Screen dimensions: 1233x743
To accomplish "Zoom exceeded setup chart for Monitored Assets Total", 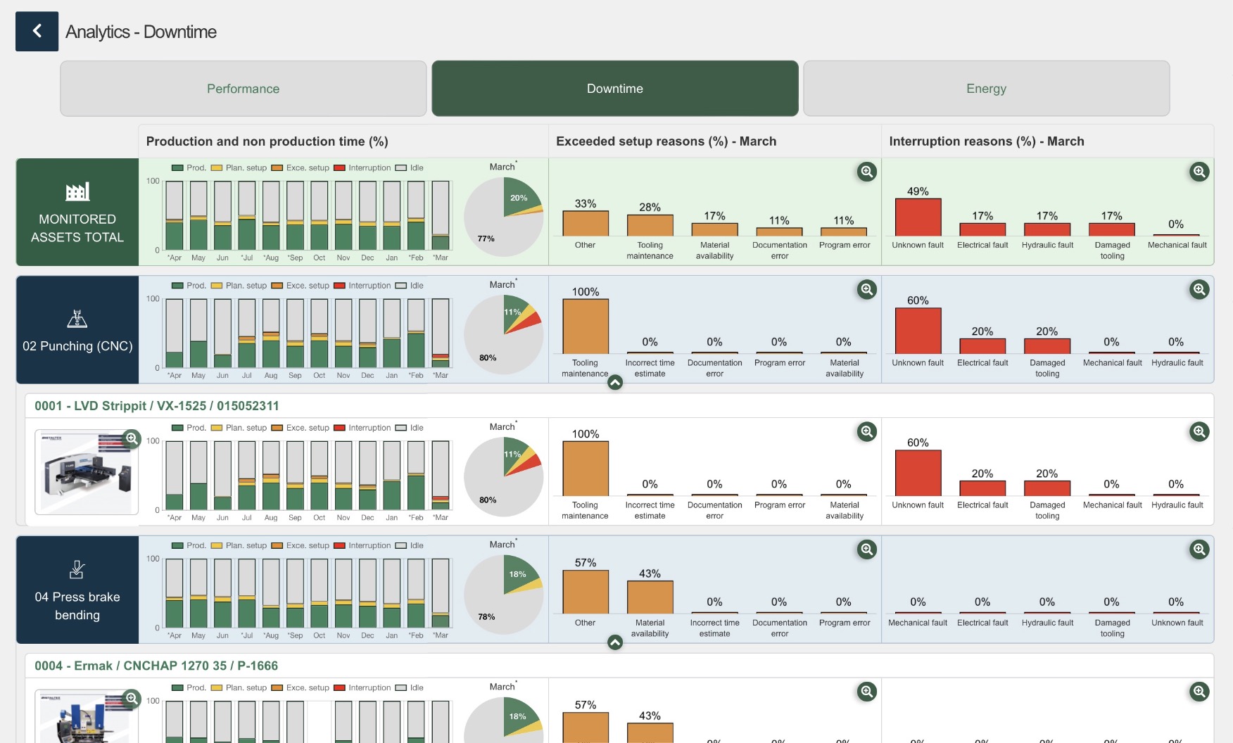I will click(866, 172).
